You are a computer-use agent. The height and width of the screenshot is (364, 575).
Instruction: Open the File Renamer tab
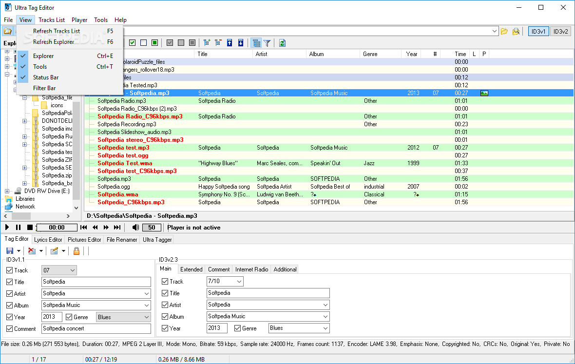(122, 240)
